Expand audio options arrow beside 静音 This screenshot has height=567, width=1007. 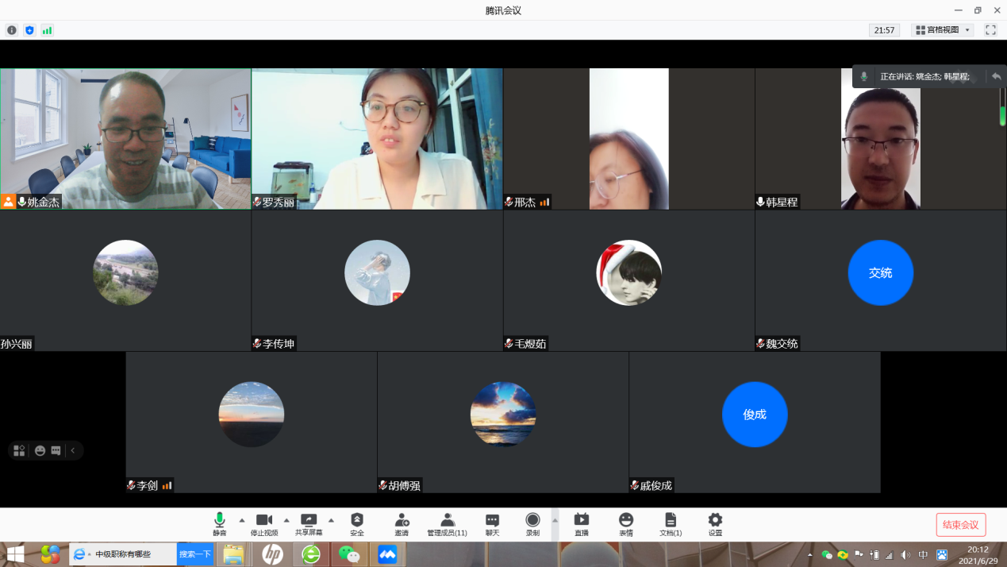[x=242, y=521]
